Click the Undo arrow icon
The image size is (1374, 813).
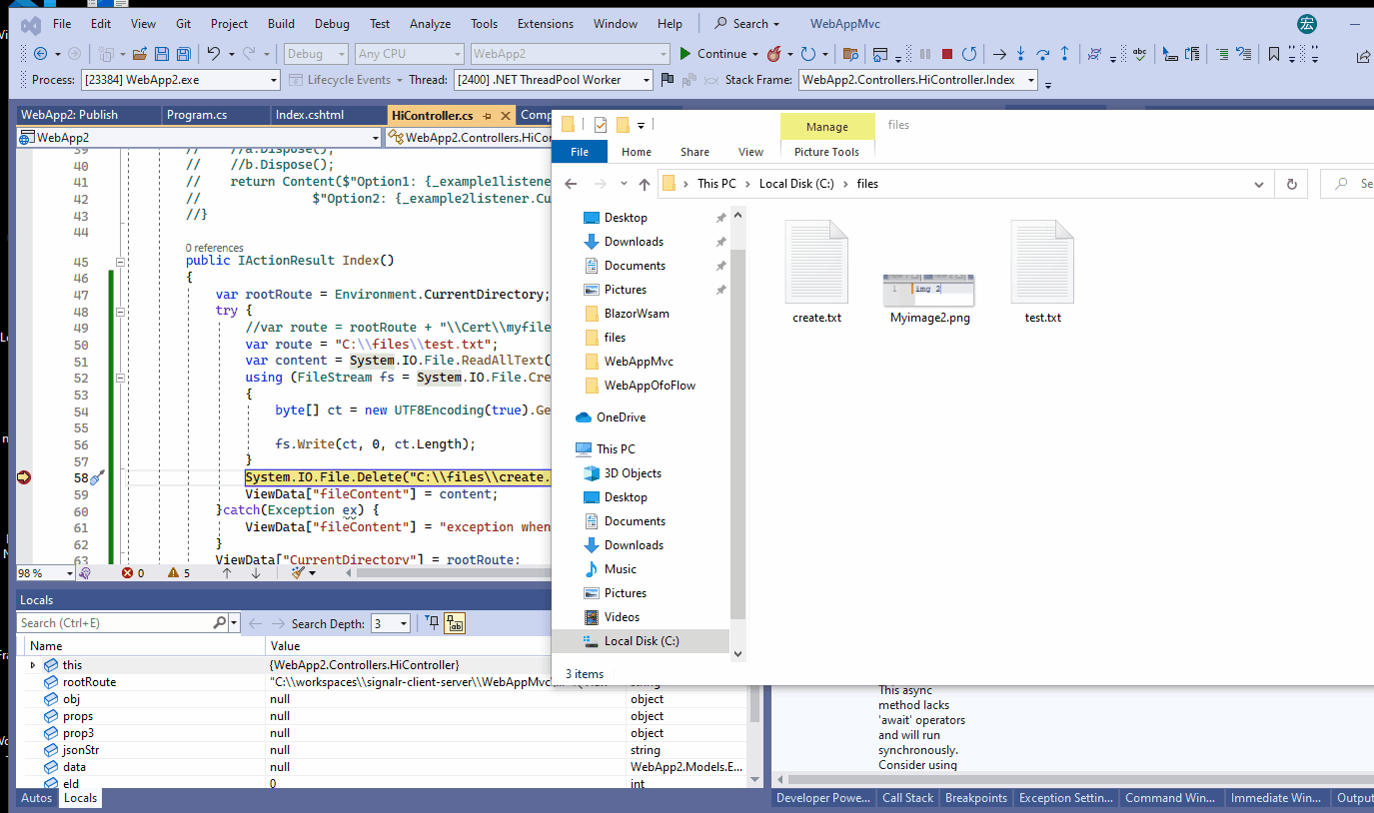(x=214, y=54)
